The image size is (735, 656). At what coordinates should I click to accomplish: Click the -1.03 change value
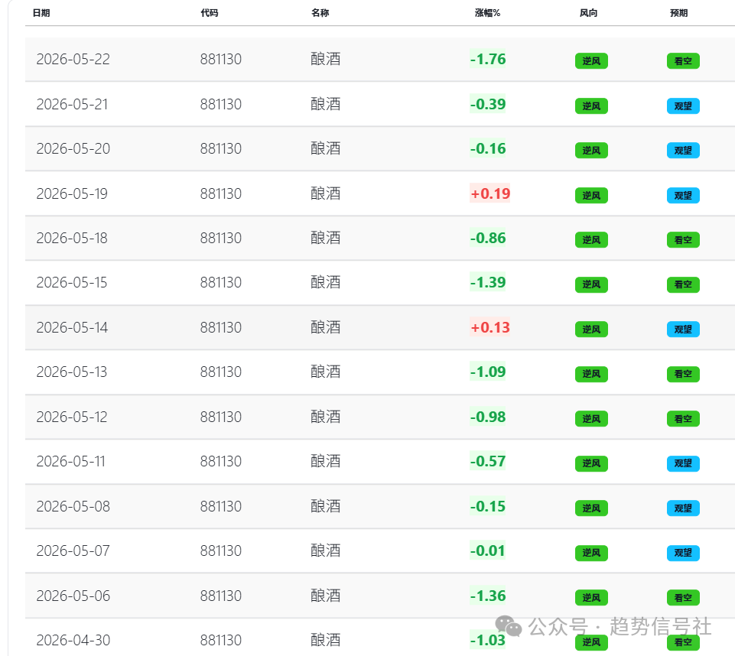tap(488, 640)
